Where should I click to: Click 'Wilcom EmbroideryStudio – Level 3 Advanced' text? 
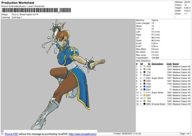pos(23,6)
